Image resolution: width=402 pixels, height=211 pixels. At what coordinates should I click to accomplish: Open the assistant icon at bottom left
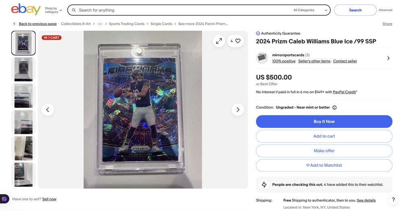click(4, 199)
